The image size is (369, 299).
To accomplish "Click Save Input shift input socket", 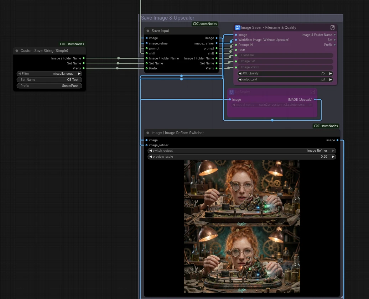I will pyautogui.click(x=147, y=53).
